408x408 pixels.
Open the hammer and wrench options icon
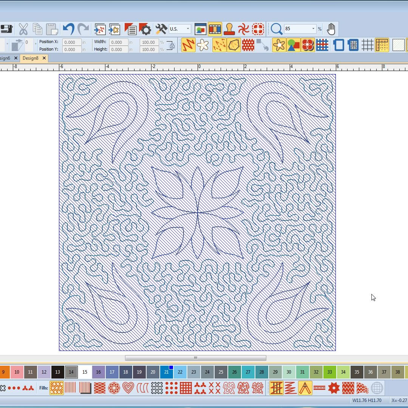[x=161, y=29]
